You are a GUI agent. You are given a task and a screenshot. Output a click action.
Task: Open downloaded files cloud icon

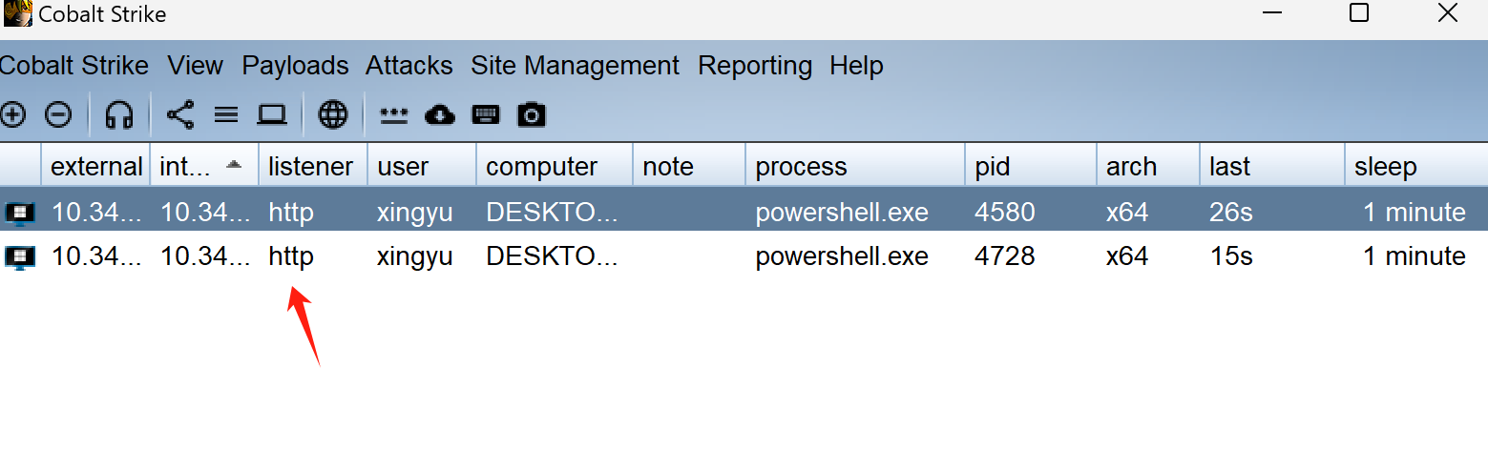point(439,115)
